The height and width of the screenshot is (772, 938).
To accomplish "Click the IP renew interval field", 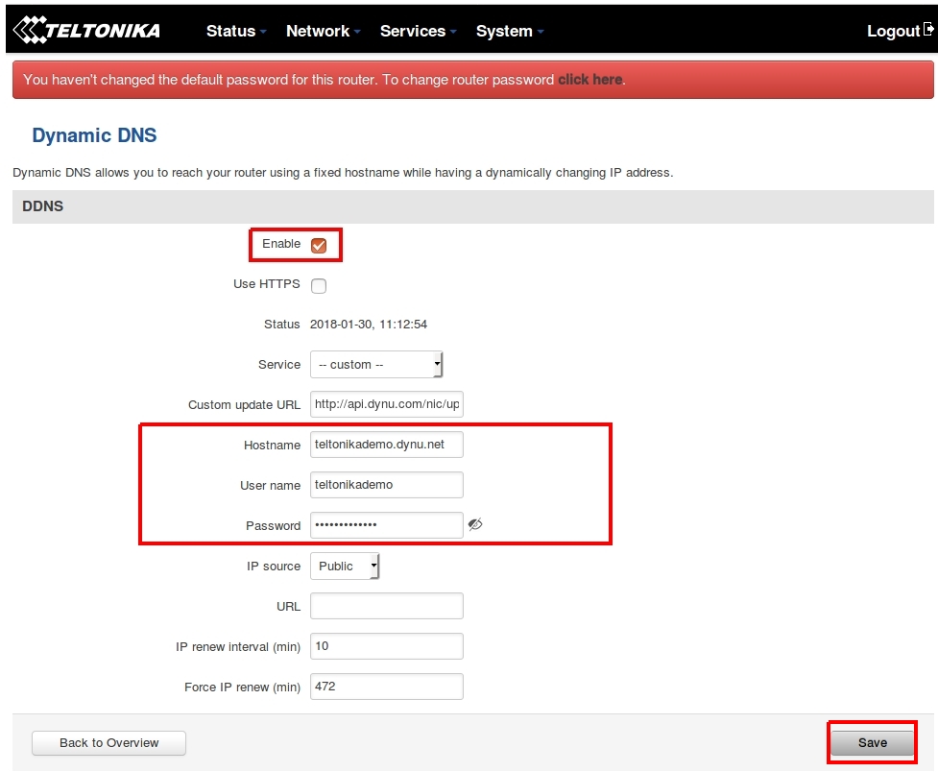I will click(386, 646).
